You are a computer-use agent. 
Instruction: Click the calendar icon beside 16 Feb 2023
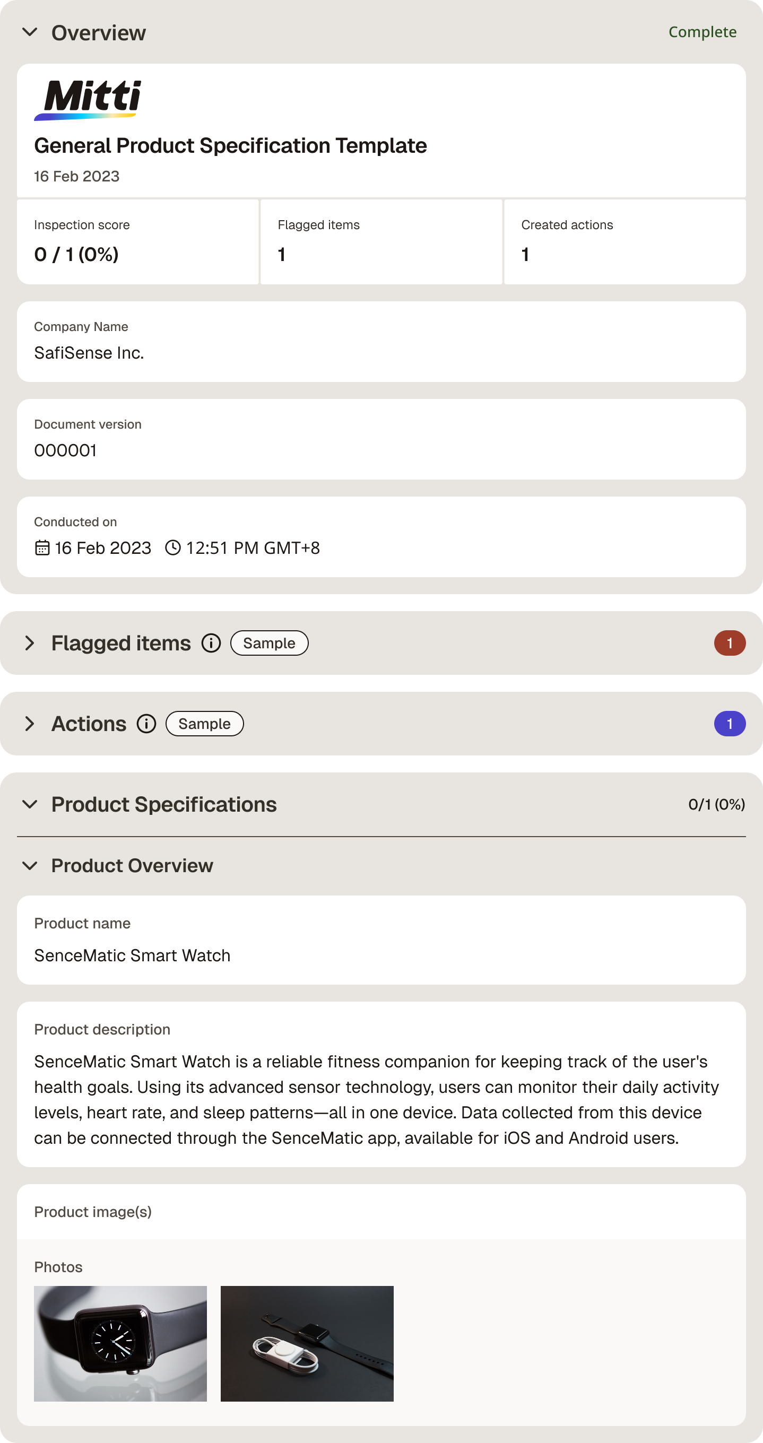click(x=42, y=547)
